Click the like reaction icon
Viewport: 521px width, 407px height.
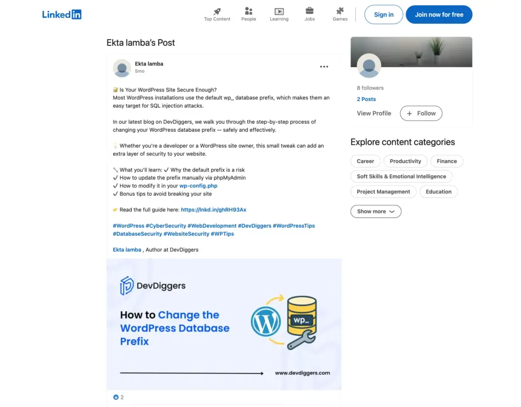click(x=115, y=397)
